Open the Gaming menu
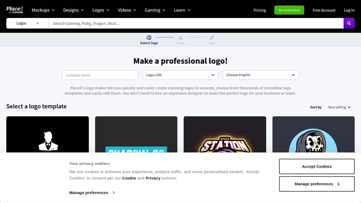Screen dimensions: 361x203 pos(155,10)
